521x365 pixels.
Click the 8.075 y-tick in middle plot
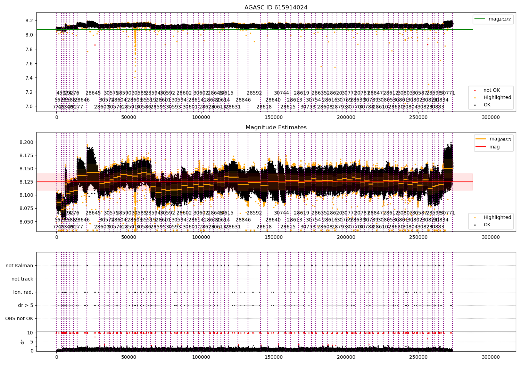tap(26, 208)
